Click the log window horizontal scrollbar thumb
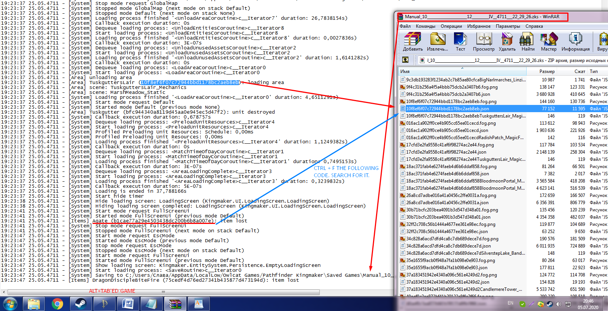Viewport: 608px width, 311px height. (x=164, y=292)
